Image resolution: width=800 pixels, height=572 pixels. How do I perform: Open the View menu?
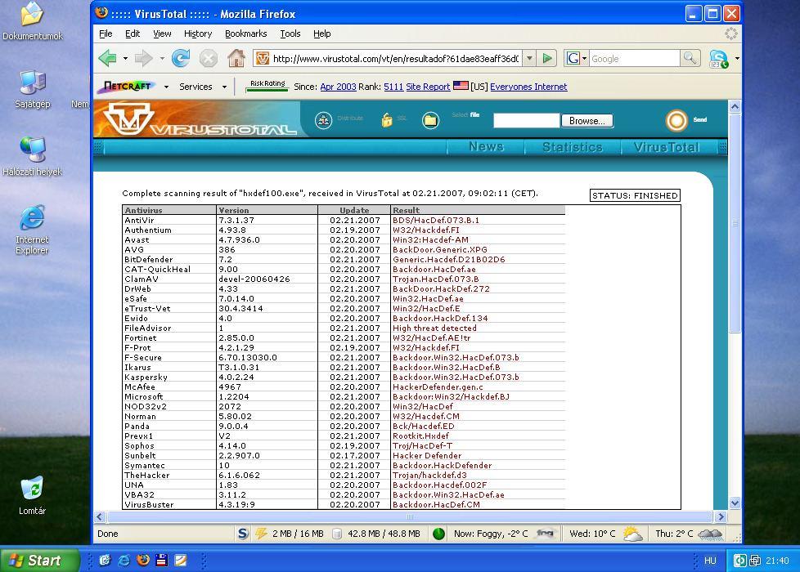(x=162, y=34)
